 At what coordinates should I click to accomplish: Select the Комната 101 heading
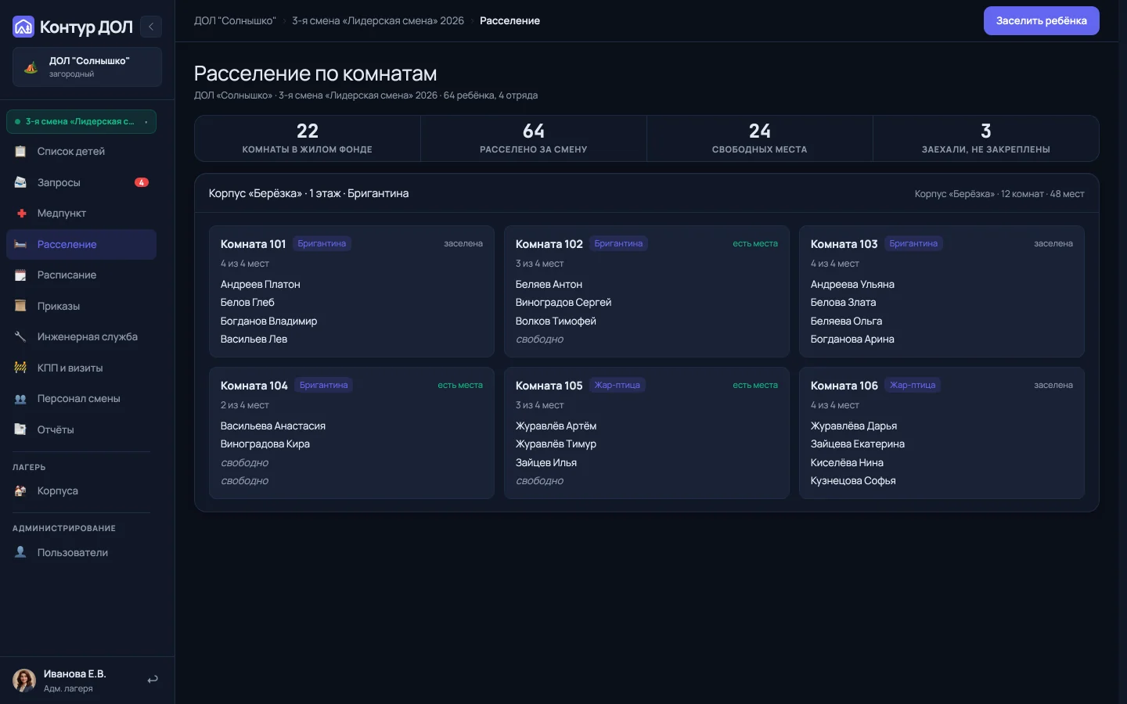[254, 244]
